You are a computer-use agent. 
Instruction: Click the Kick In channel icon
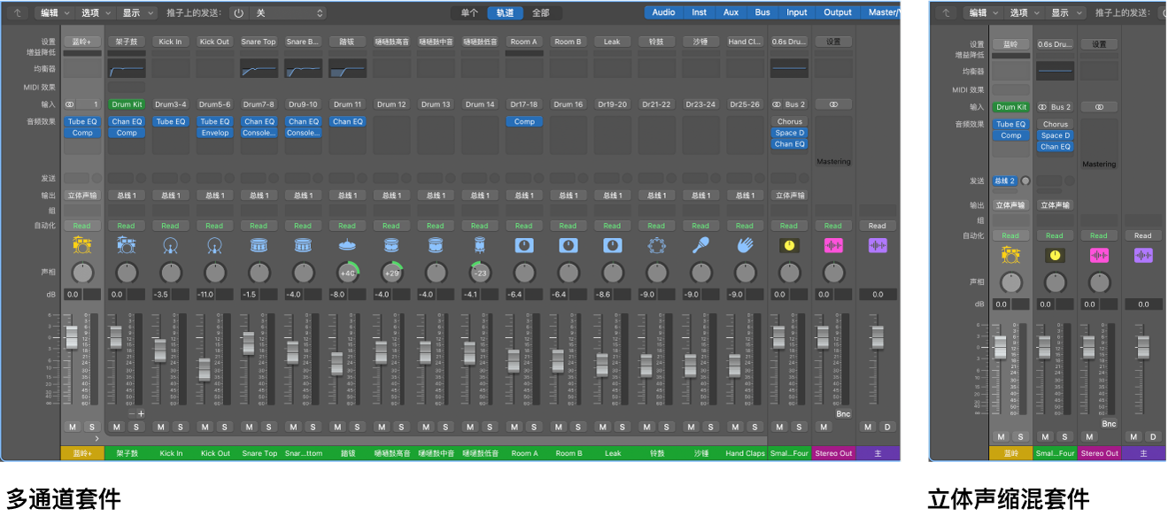pos(170,245)
